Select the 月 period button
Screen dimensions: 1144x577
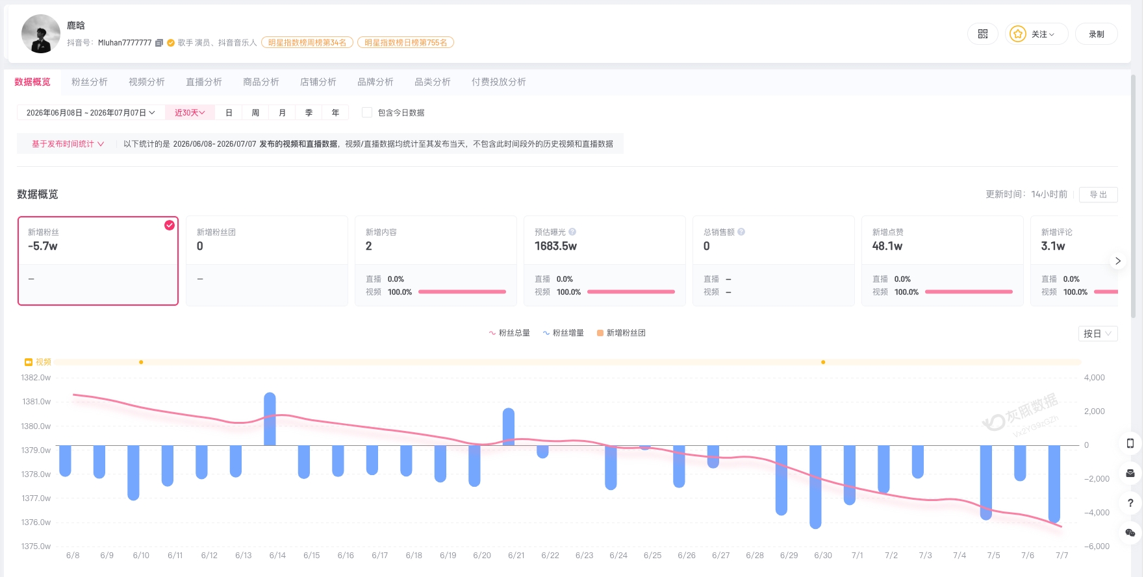(282, 113)
